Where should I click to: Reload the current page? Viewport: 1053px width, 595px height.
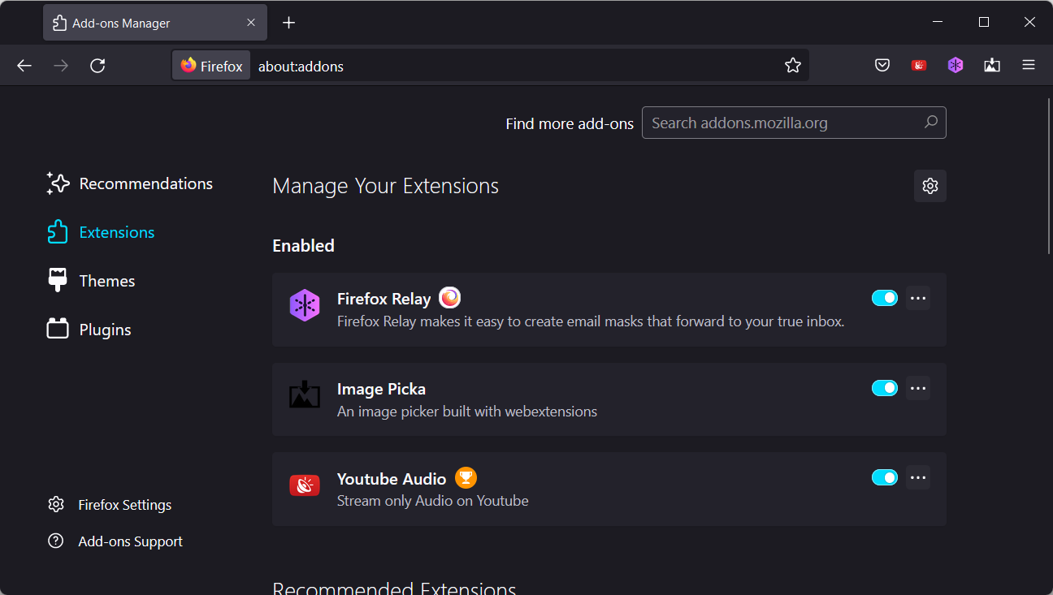[x=97, y=66]
